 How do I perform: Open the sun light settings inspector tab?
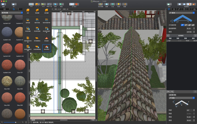coord(189,9)
